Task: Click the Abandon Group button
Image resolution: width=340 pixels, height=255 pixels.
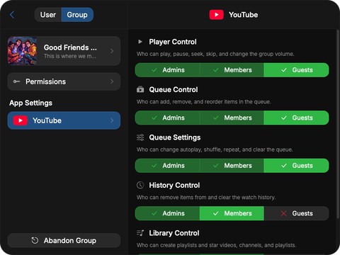Action: point(64,240)
